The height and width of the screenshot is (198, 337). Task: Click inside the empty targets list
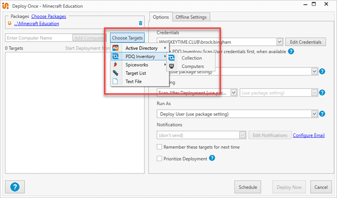[75, 112]
